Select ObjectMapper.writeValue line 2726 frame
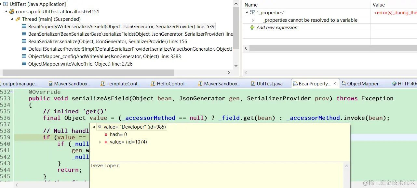The image size is (417, 188). click(77, 64)
